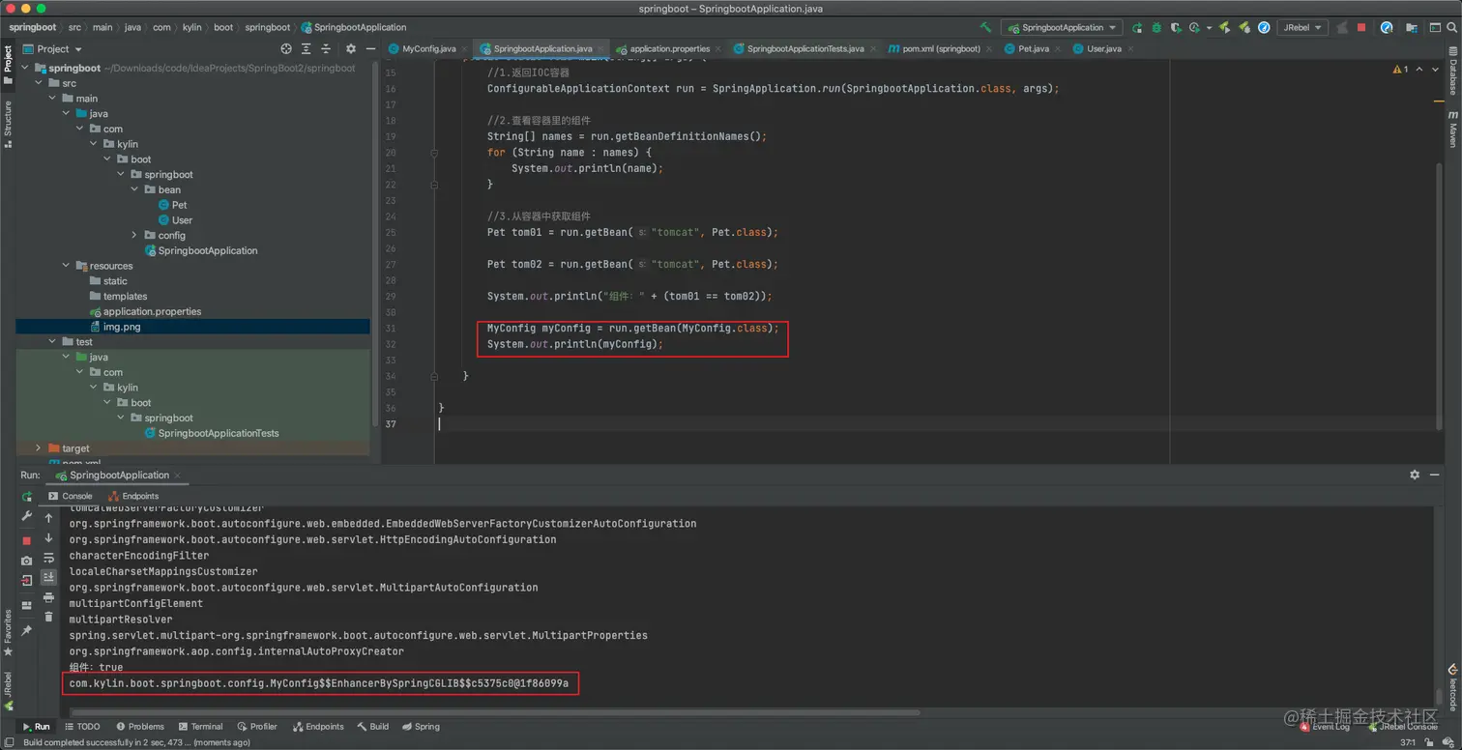1462x750 pixels.
Task: Toggle the Maven tool window stripe
Action: tap(1452, 129)
